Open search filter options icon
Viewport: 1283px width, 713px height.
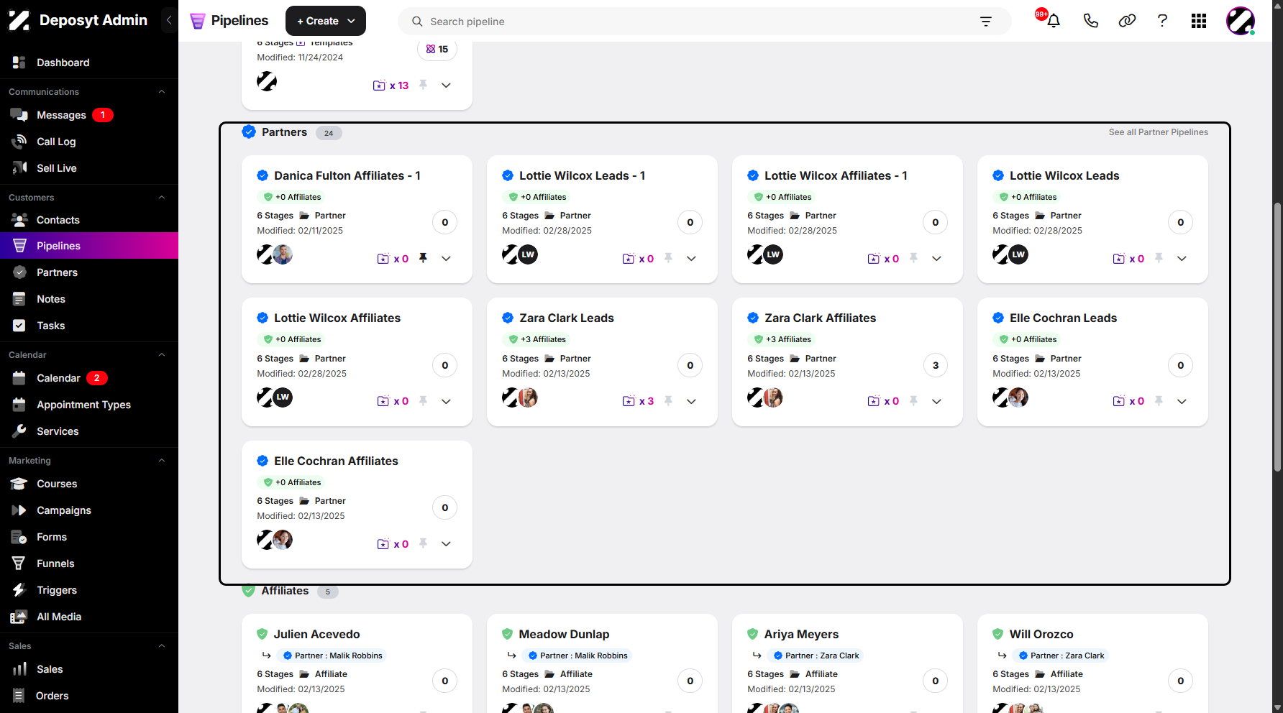coord(986,22)
